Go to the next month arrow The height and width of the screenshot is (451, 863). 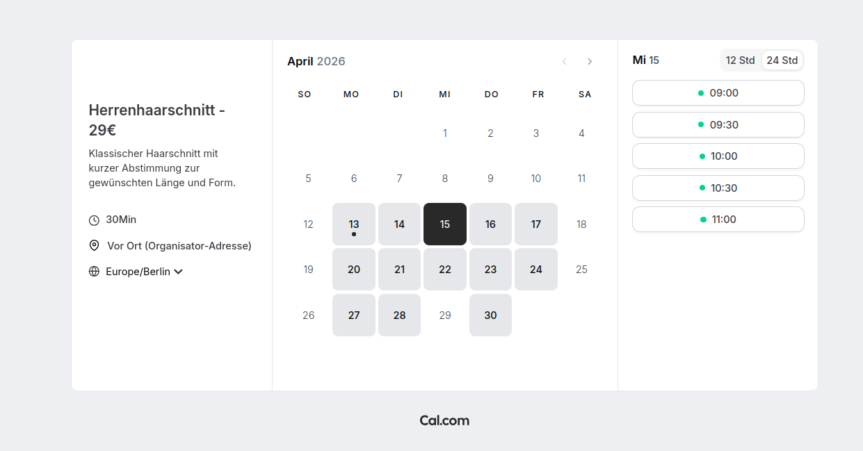590,61
